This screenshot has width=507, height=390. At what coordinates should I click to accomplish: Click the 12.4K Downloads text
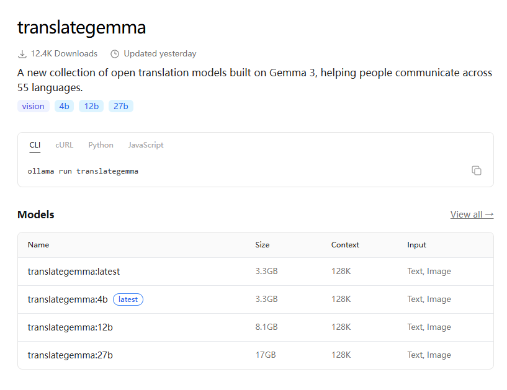click(64, 54)
